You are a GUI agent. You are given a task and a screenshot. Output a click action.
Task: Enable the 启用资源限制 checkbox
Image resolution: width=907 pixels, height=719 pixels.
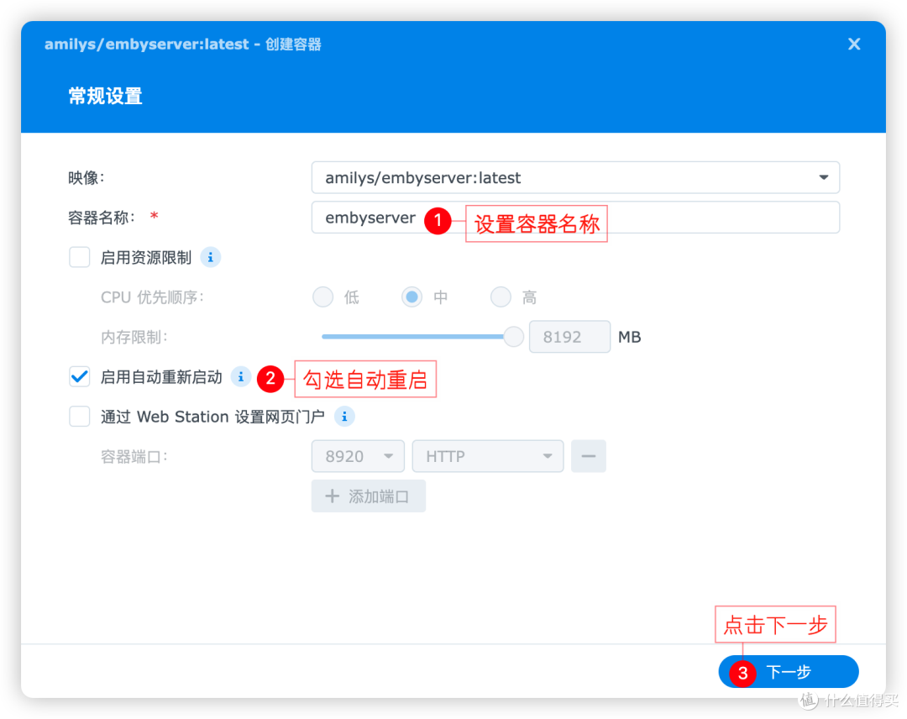tap(79, 257)
